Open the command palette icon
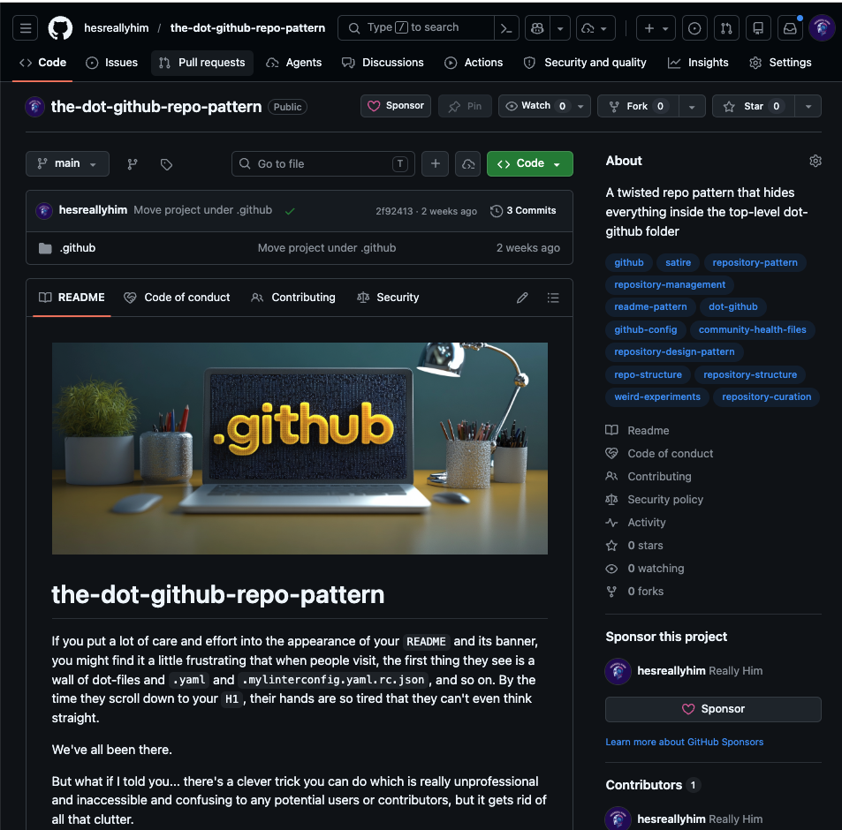The height and width of the screenshot is (830, 842). pos(506,28)
